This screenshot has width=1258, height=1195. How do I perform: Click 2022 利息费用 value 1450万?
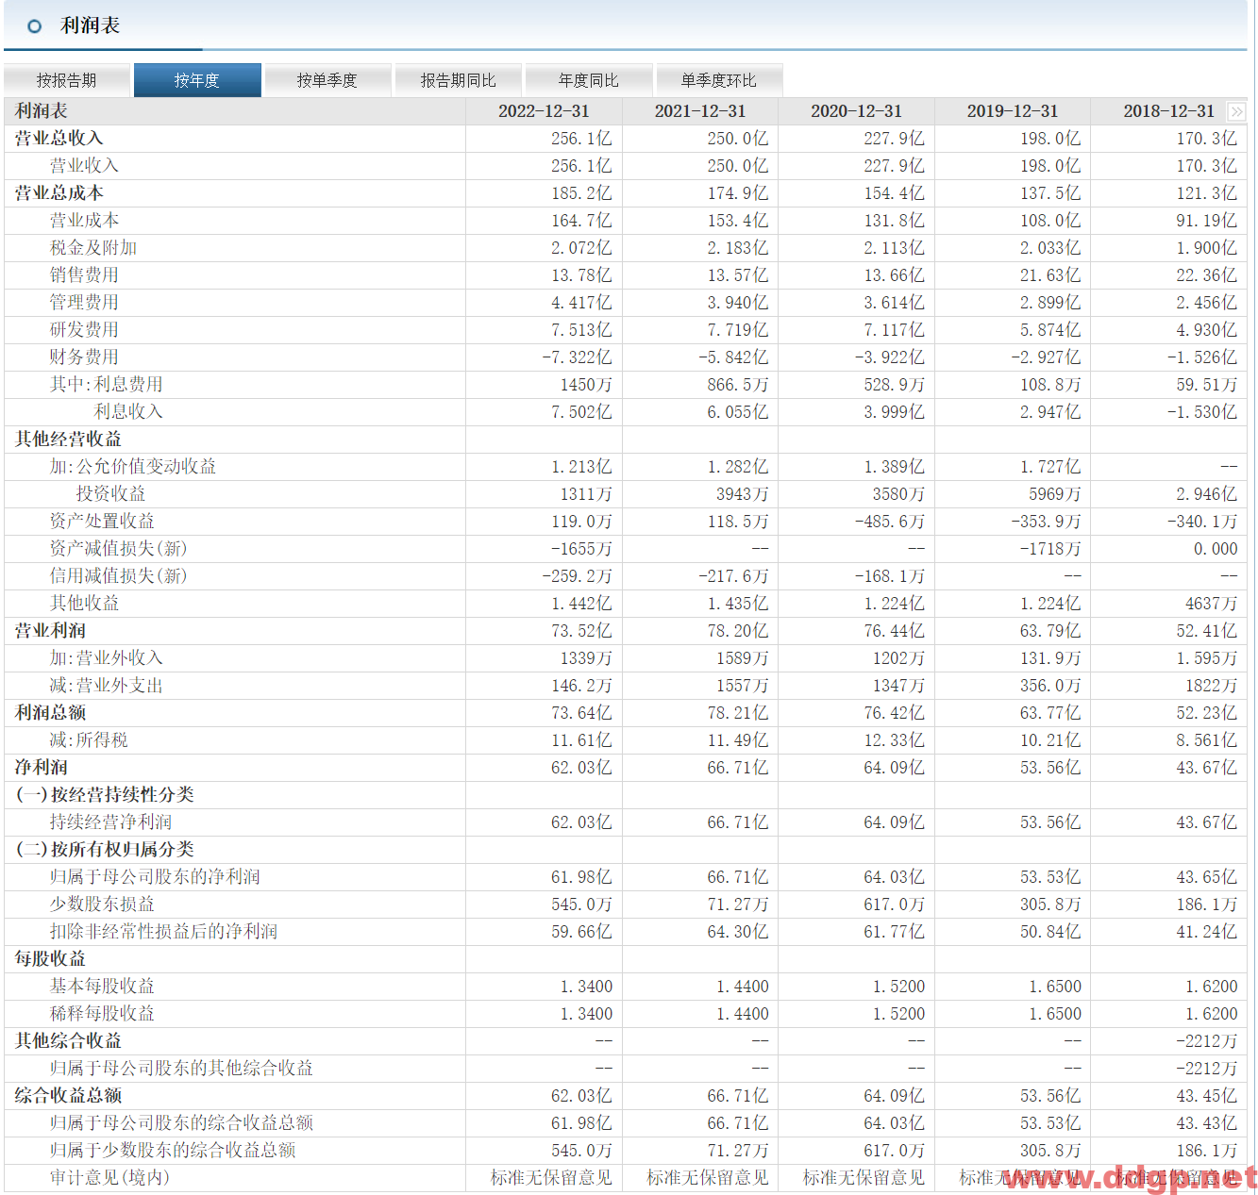(x=586, y=385)
